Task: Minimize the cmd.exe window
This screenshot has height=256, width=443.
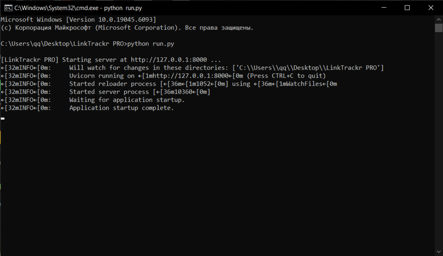Action: pyautogui.click(x=383, y=7)
